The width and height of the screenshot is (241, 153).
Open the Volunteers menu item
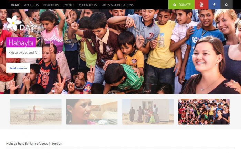(88, 5)
